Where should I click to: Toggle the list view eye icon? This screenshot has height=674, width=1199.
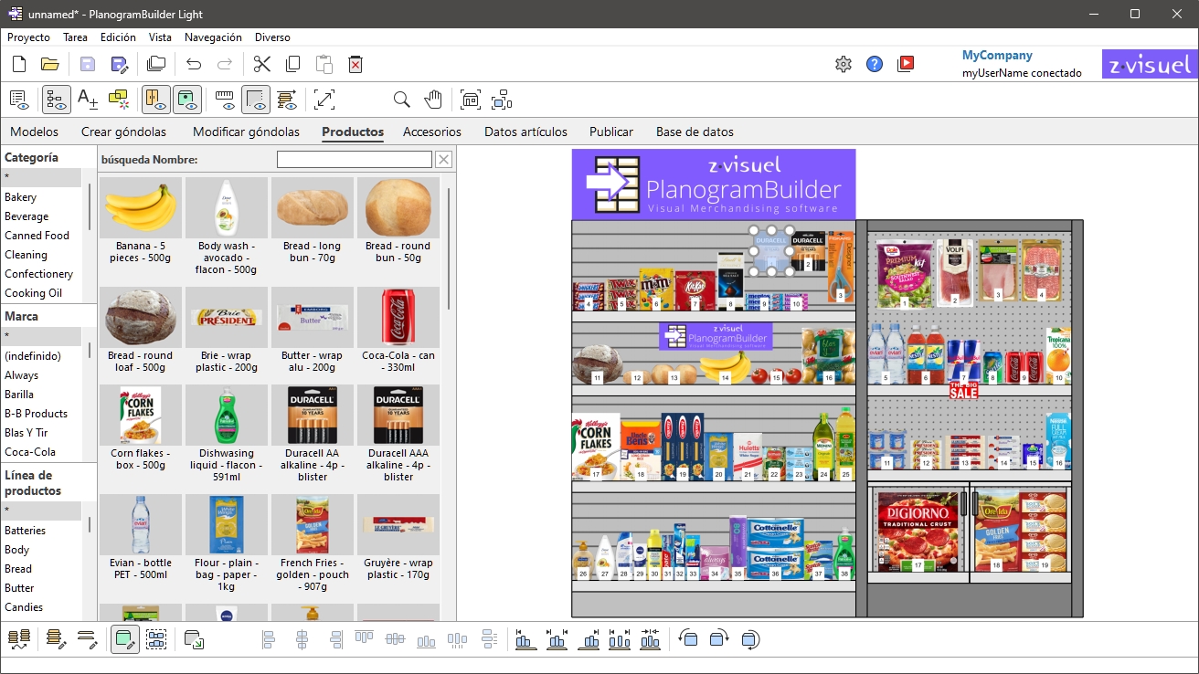(x=18, y=99)
